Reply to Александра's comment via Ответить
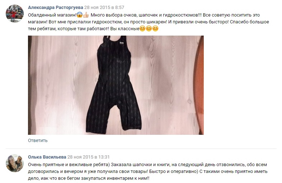282x183 pixels. [38, 141]
